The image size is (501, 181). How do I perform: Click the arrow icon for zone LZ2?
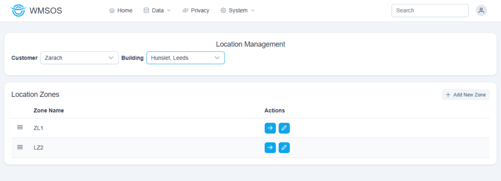[x=270, y=148]
